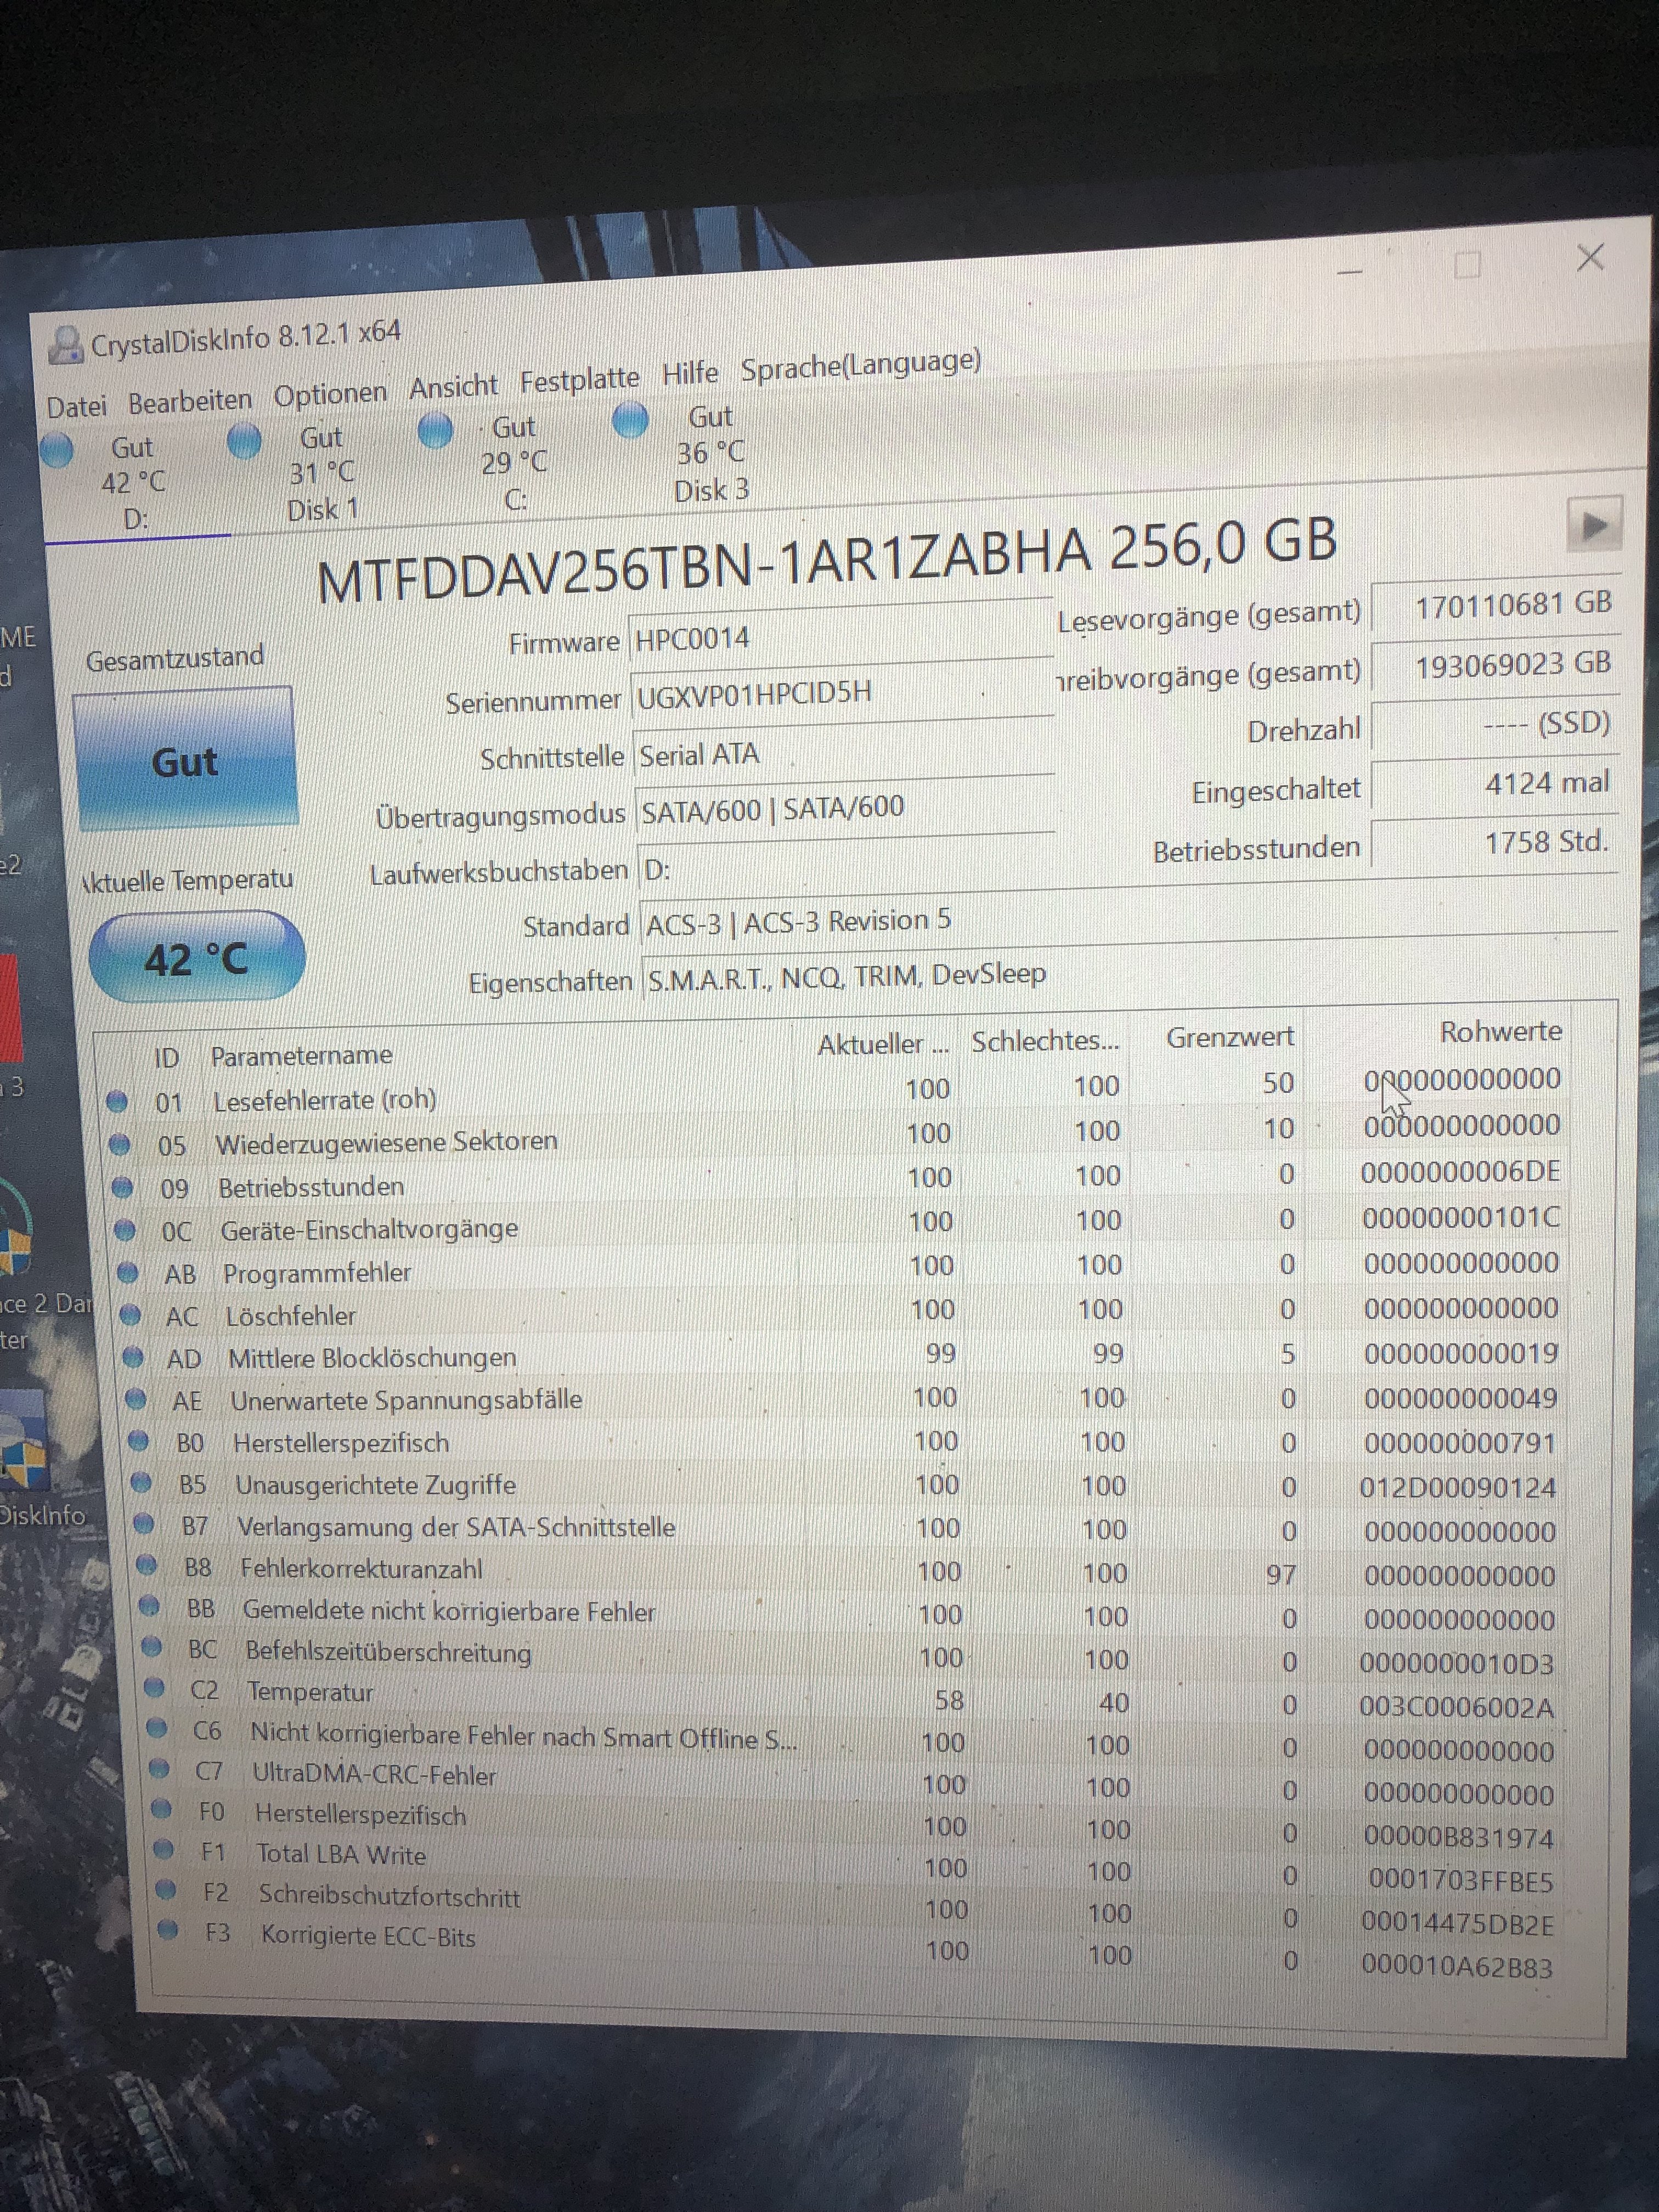Click status dot for Löschfehler
The image size is (1659, 2212).
[x=130, y=1316]
